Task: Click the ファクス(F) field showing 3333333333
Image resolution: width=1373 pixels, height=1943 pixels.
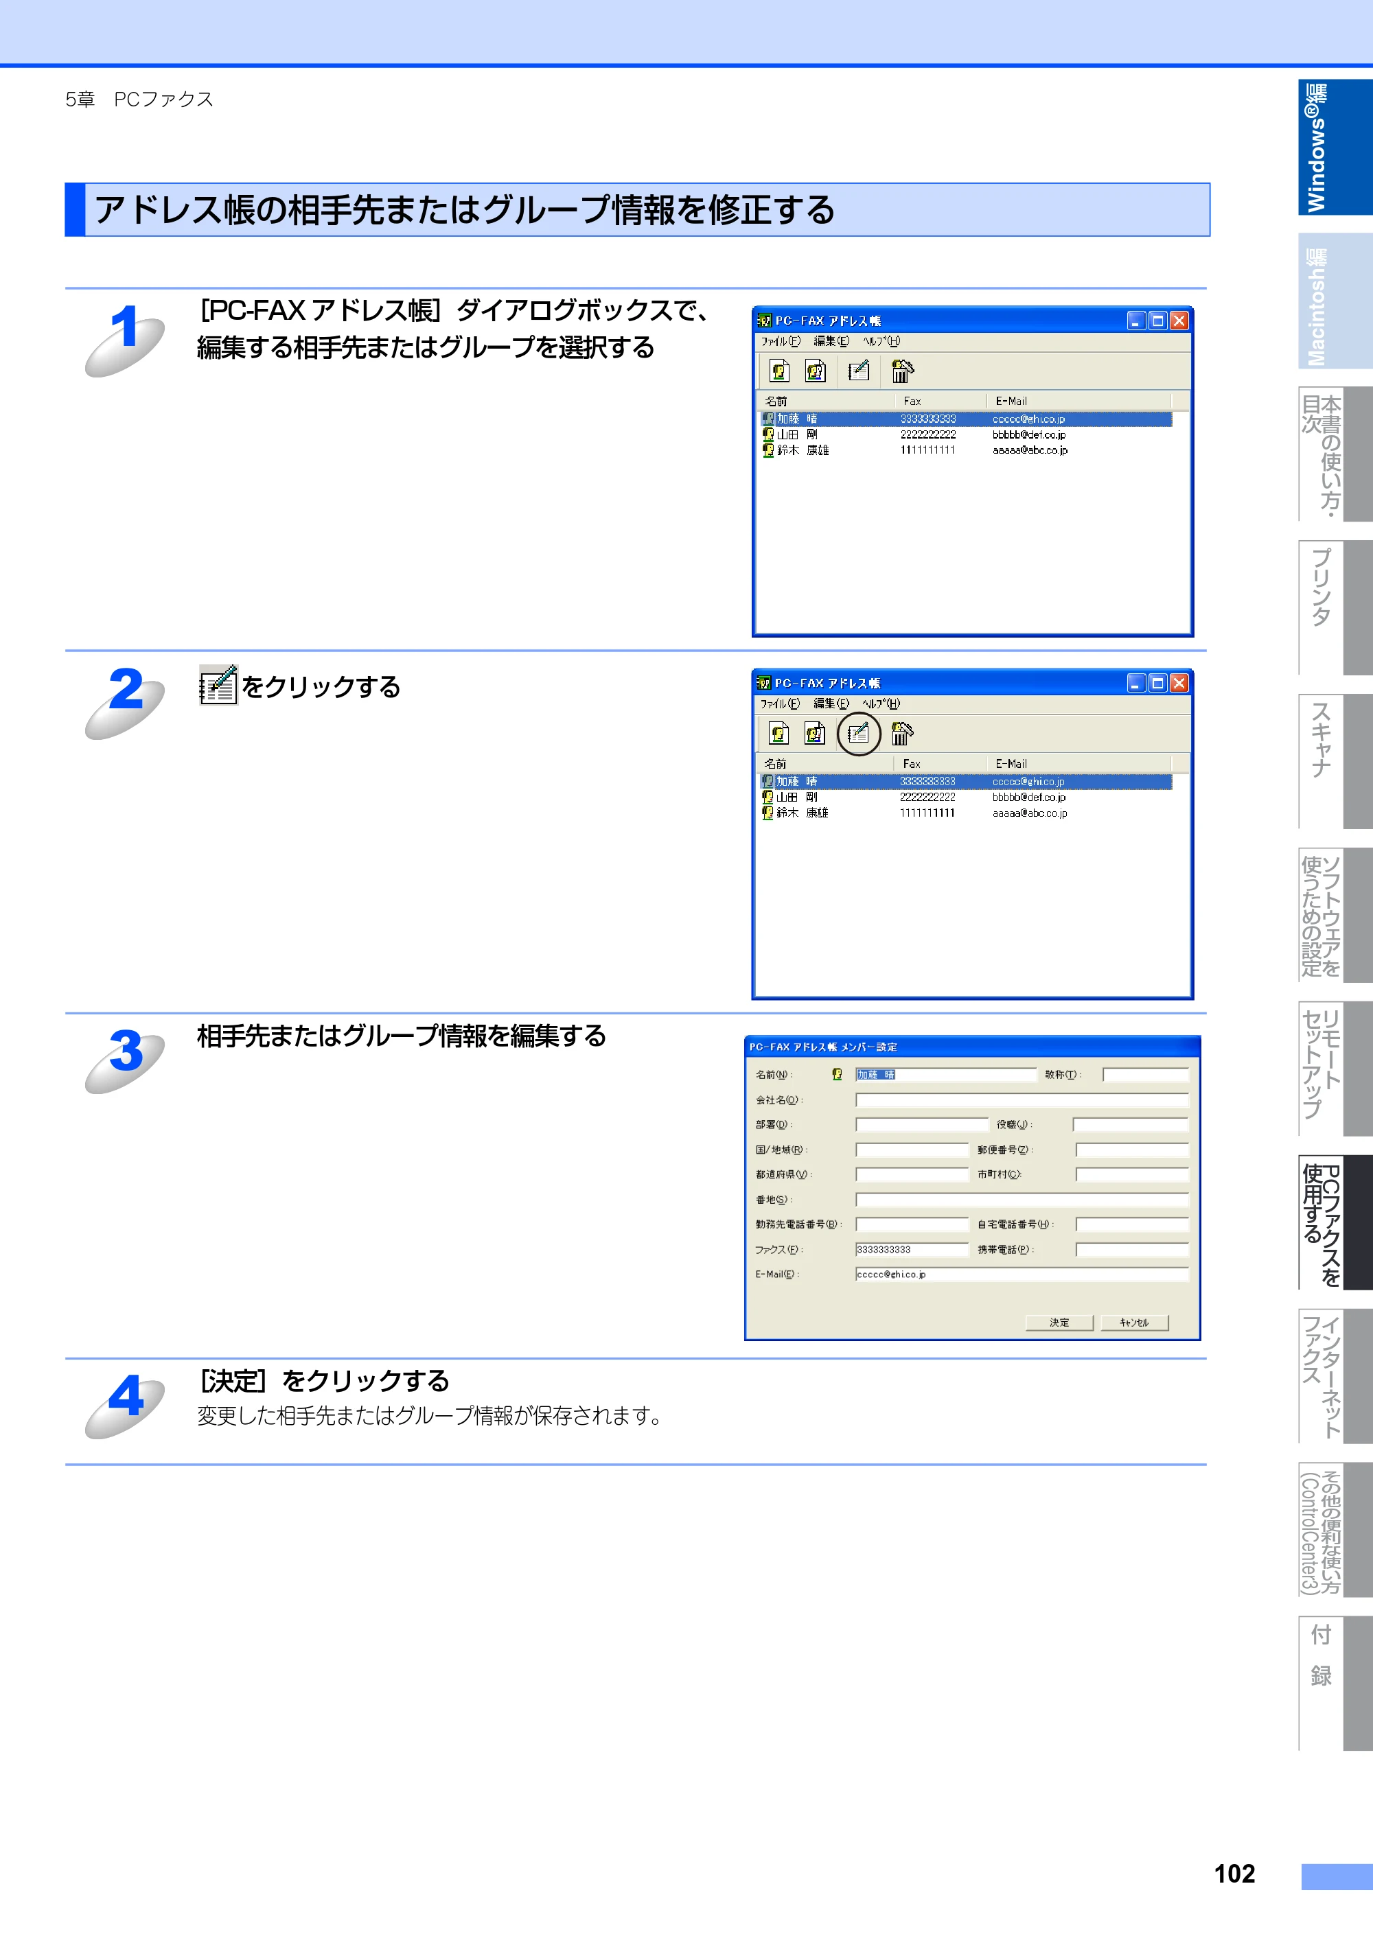Action: (912, 1250)
